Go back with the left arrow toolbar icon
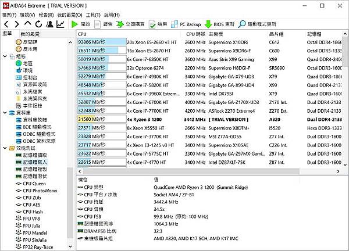Viewport: 349px width, 251px height. tap(6, 24)
